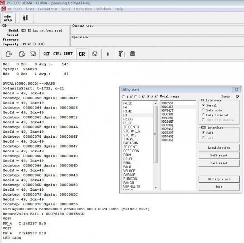Open the Tests menu
This screenshot has height=243, width=244.
29,9
